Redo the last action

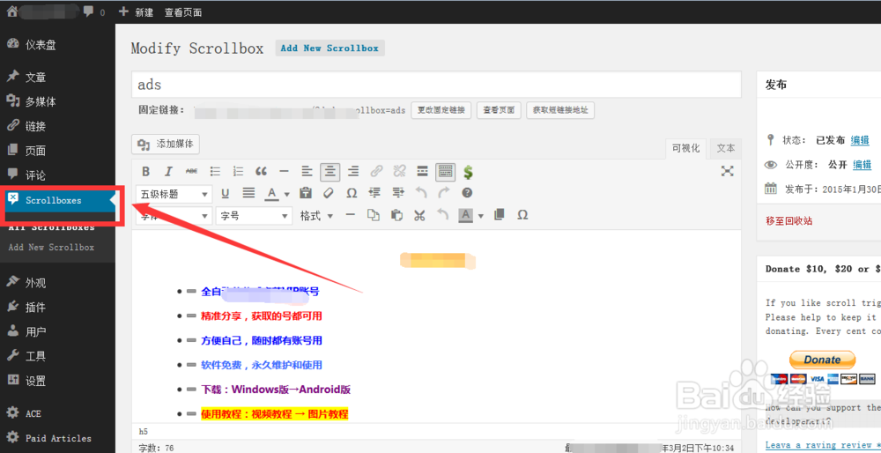(444, 193)
